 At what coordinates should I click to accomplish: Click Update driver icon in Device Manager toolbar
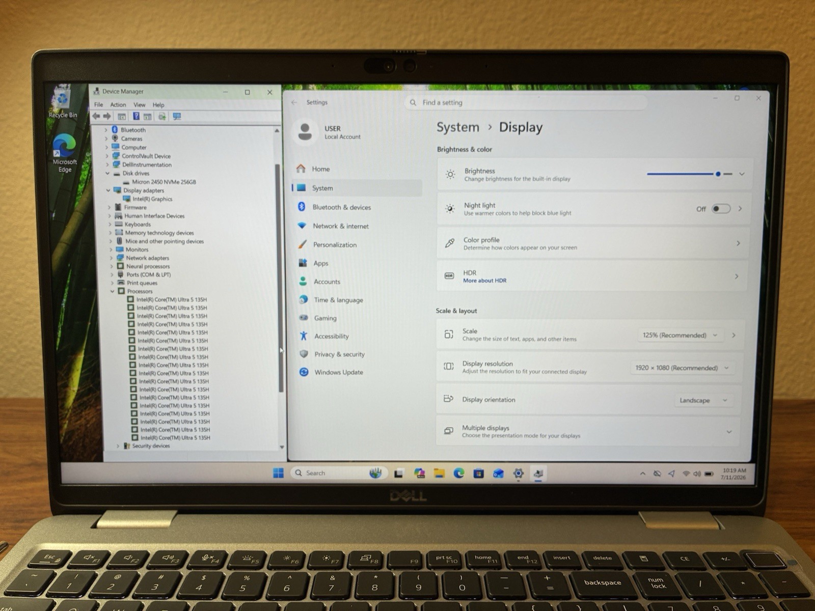162,117
